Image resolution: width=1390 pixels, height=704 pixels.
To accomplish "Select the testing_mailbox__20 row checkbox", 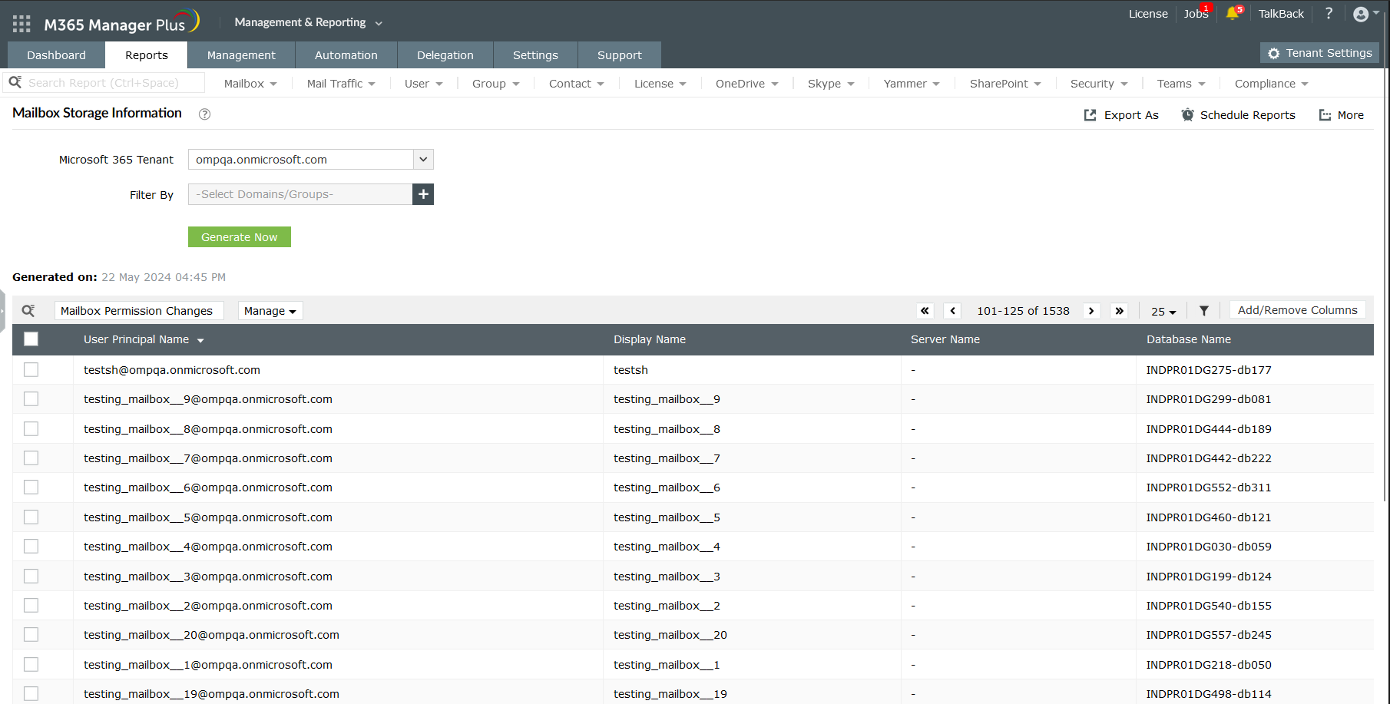I will (x=31, y=635).
